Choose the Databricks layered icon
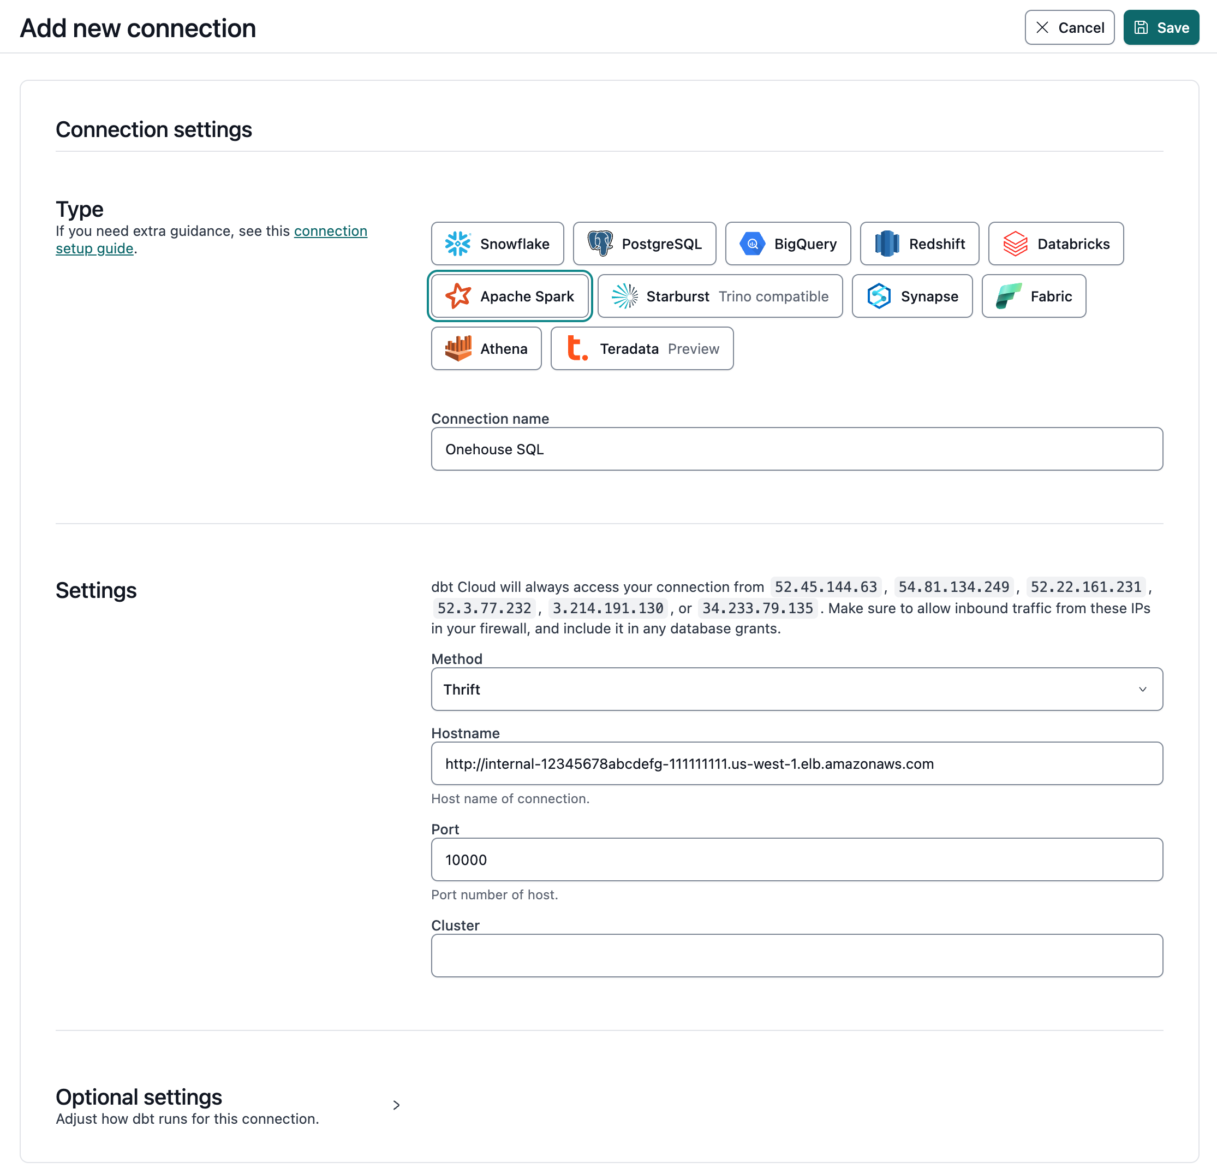 click(1015, 244)
